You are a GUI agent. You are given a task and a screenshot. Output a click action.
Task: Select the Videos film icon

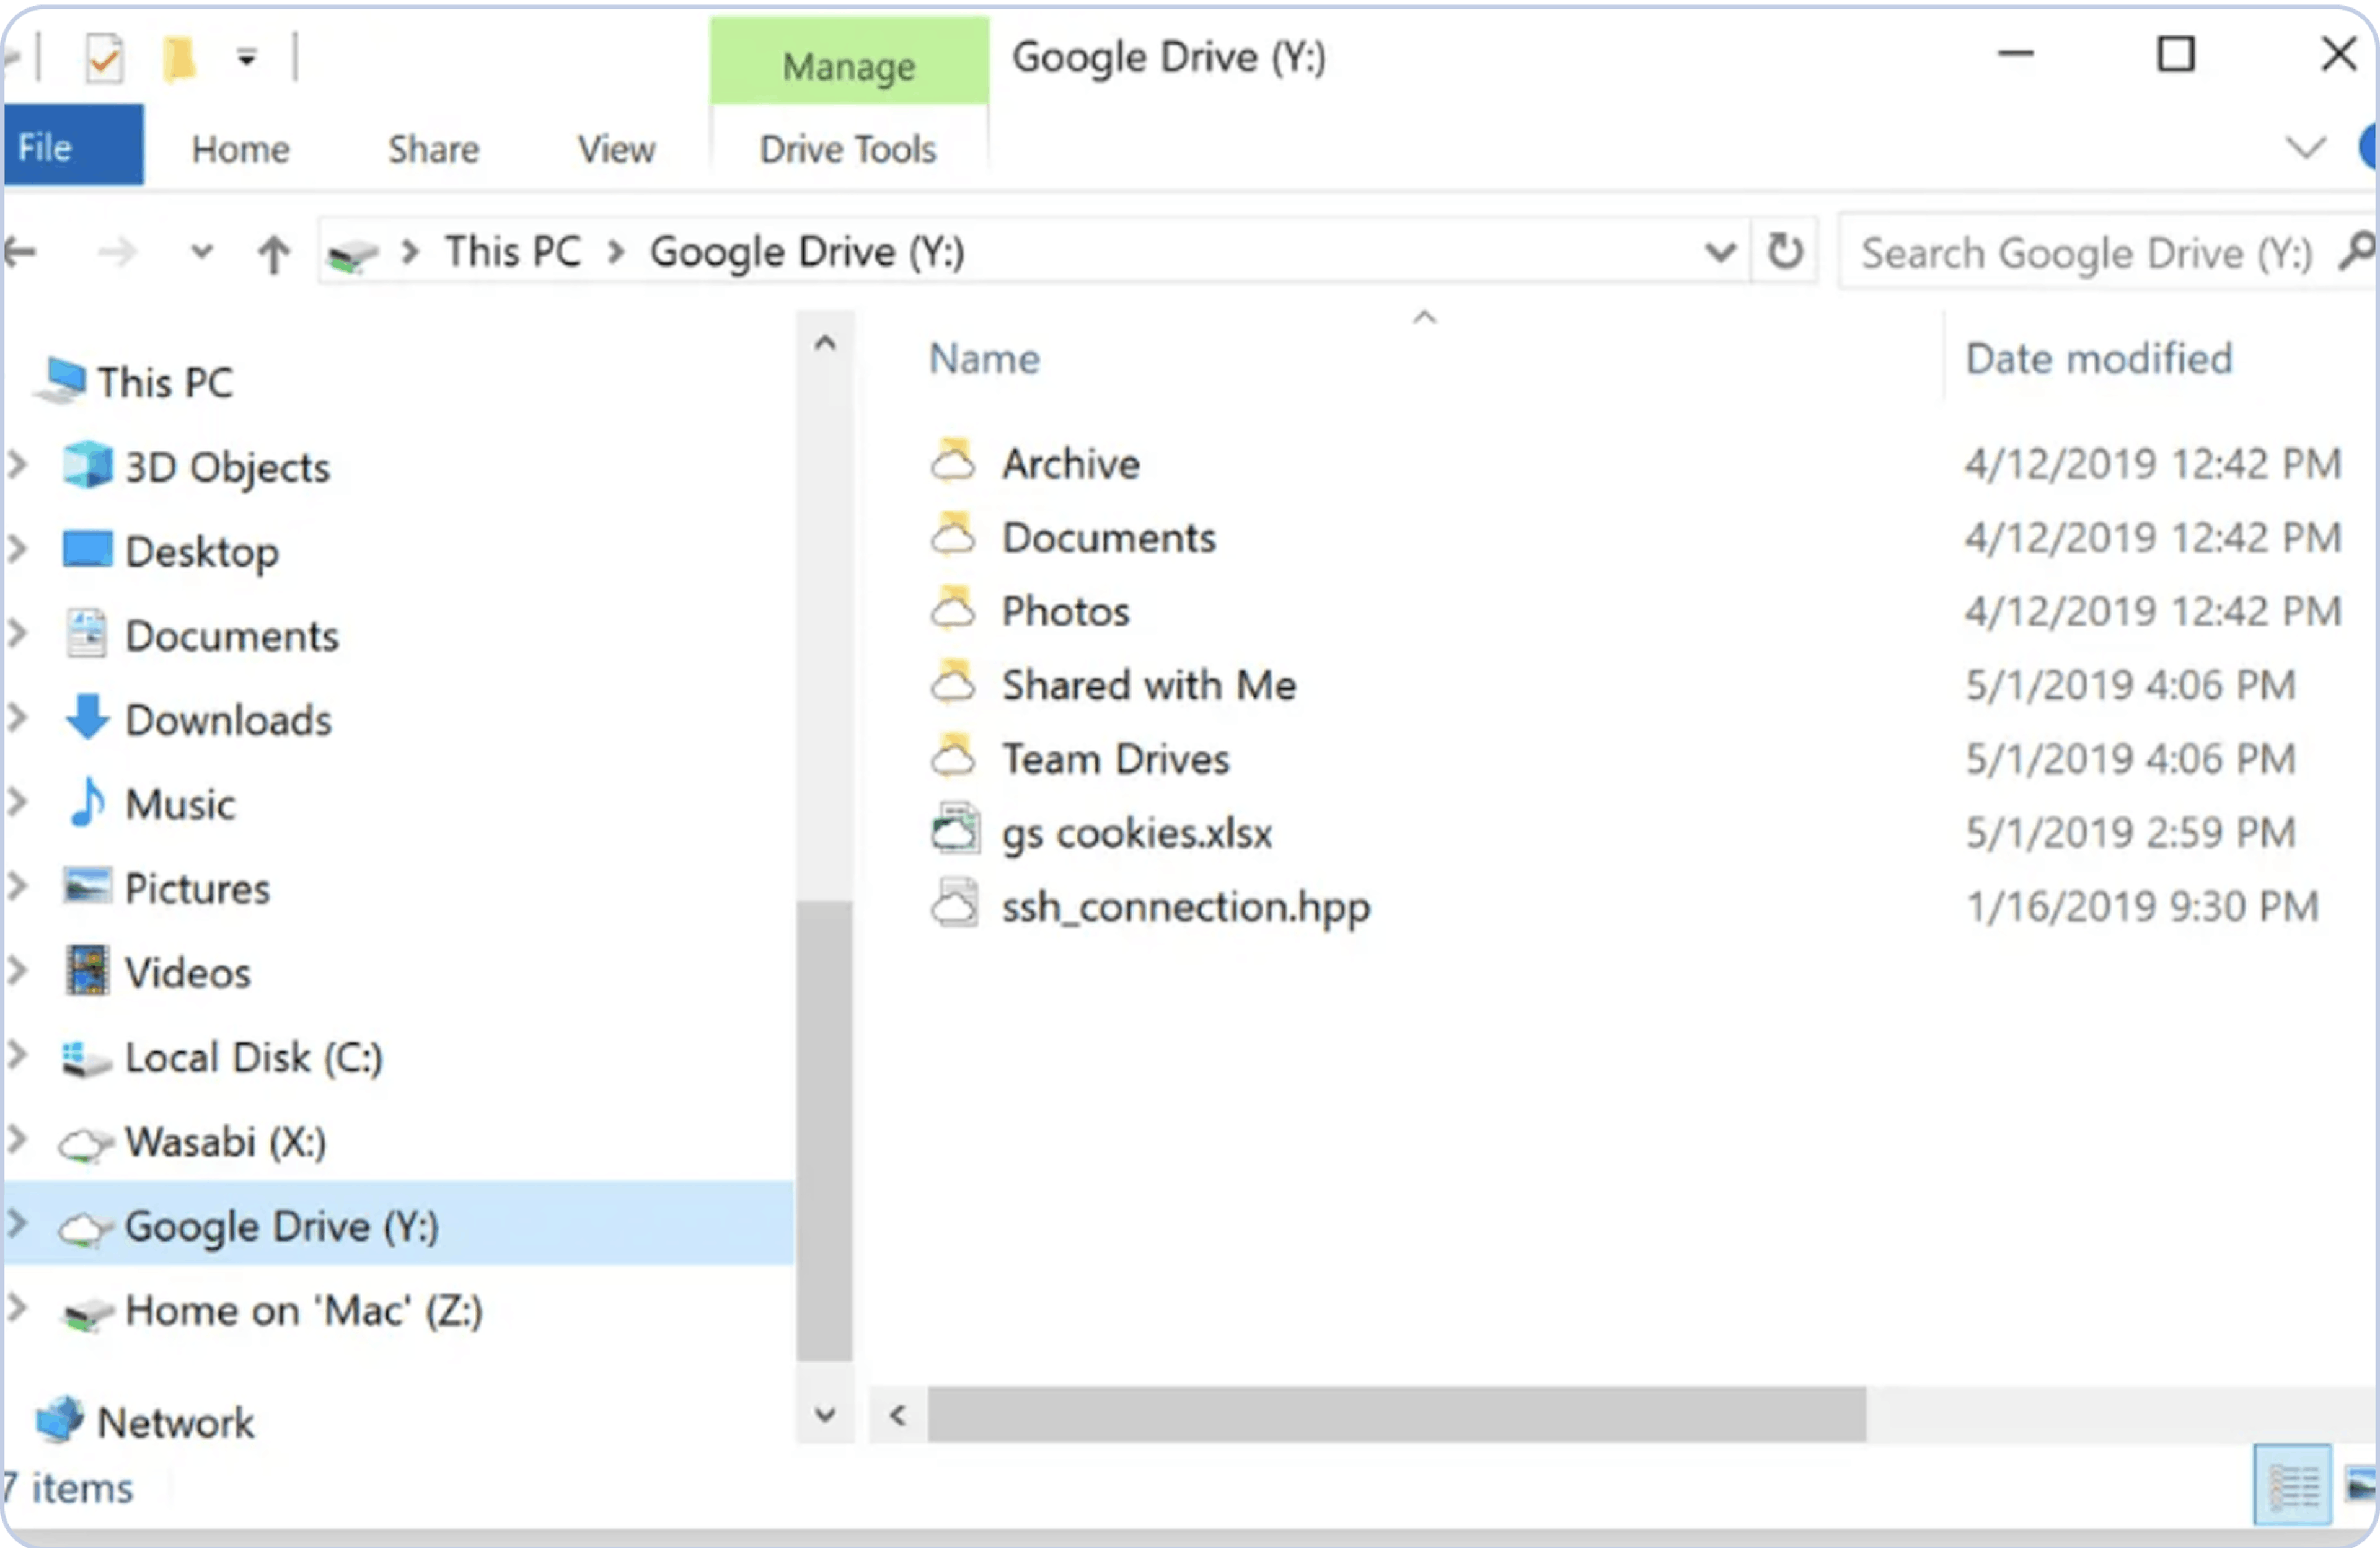[x=87, y=970]
